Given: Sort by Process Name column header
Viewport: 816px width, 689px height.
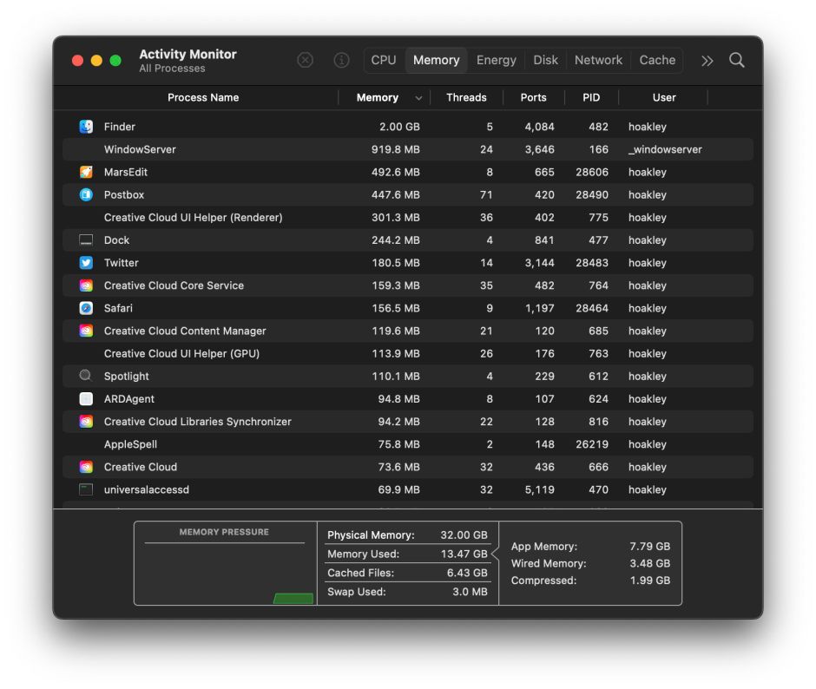Looking at the screenshot, I should click(x=203, y=97).
